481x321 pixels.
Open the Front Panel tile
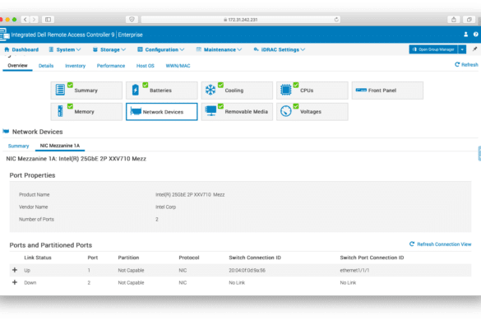(387, 91)
